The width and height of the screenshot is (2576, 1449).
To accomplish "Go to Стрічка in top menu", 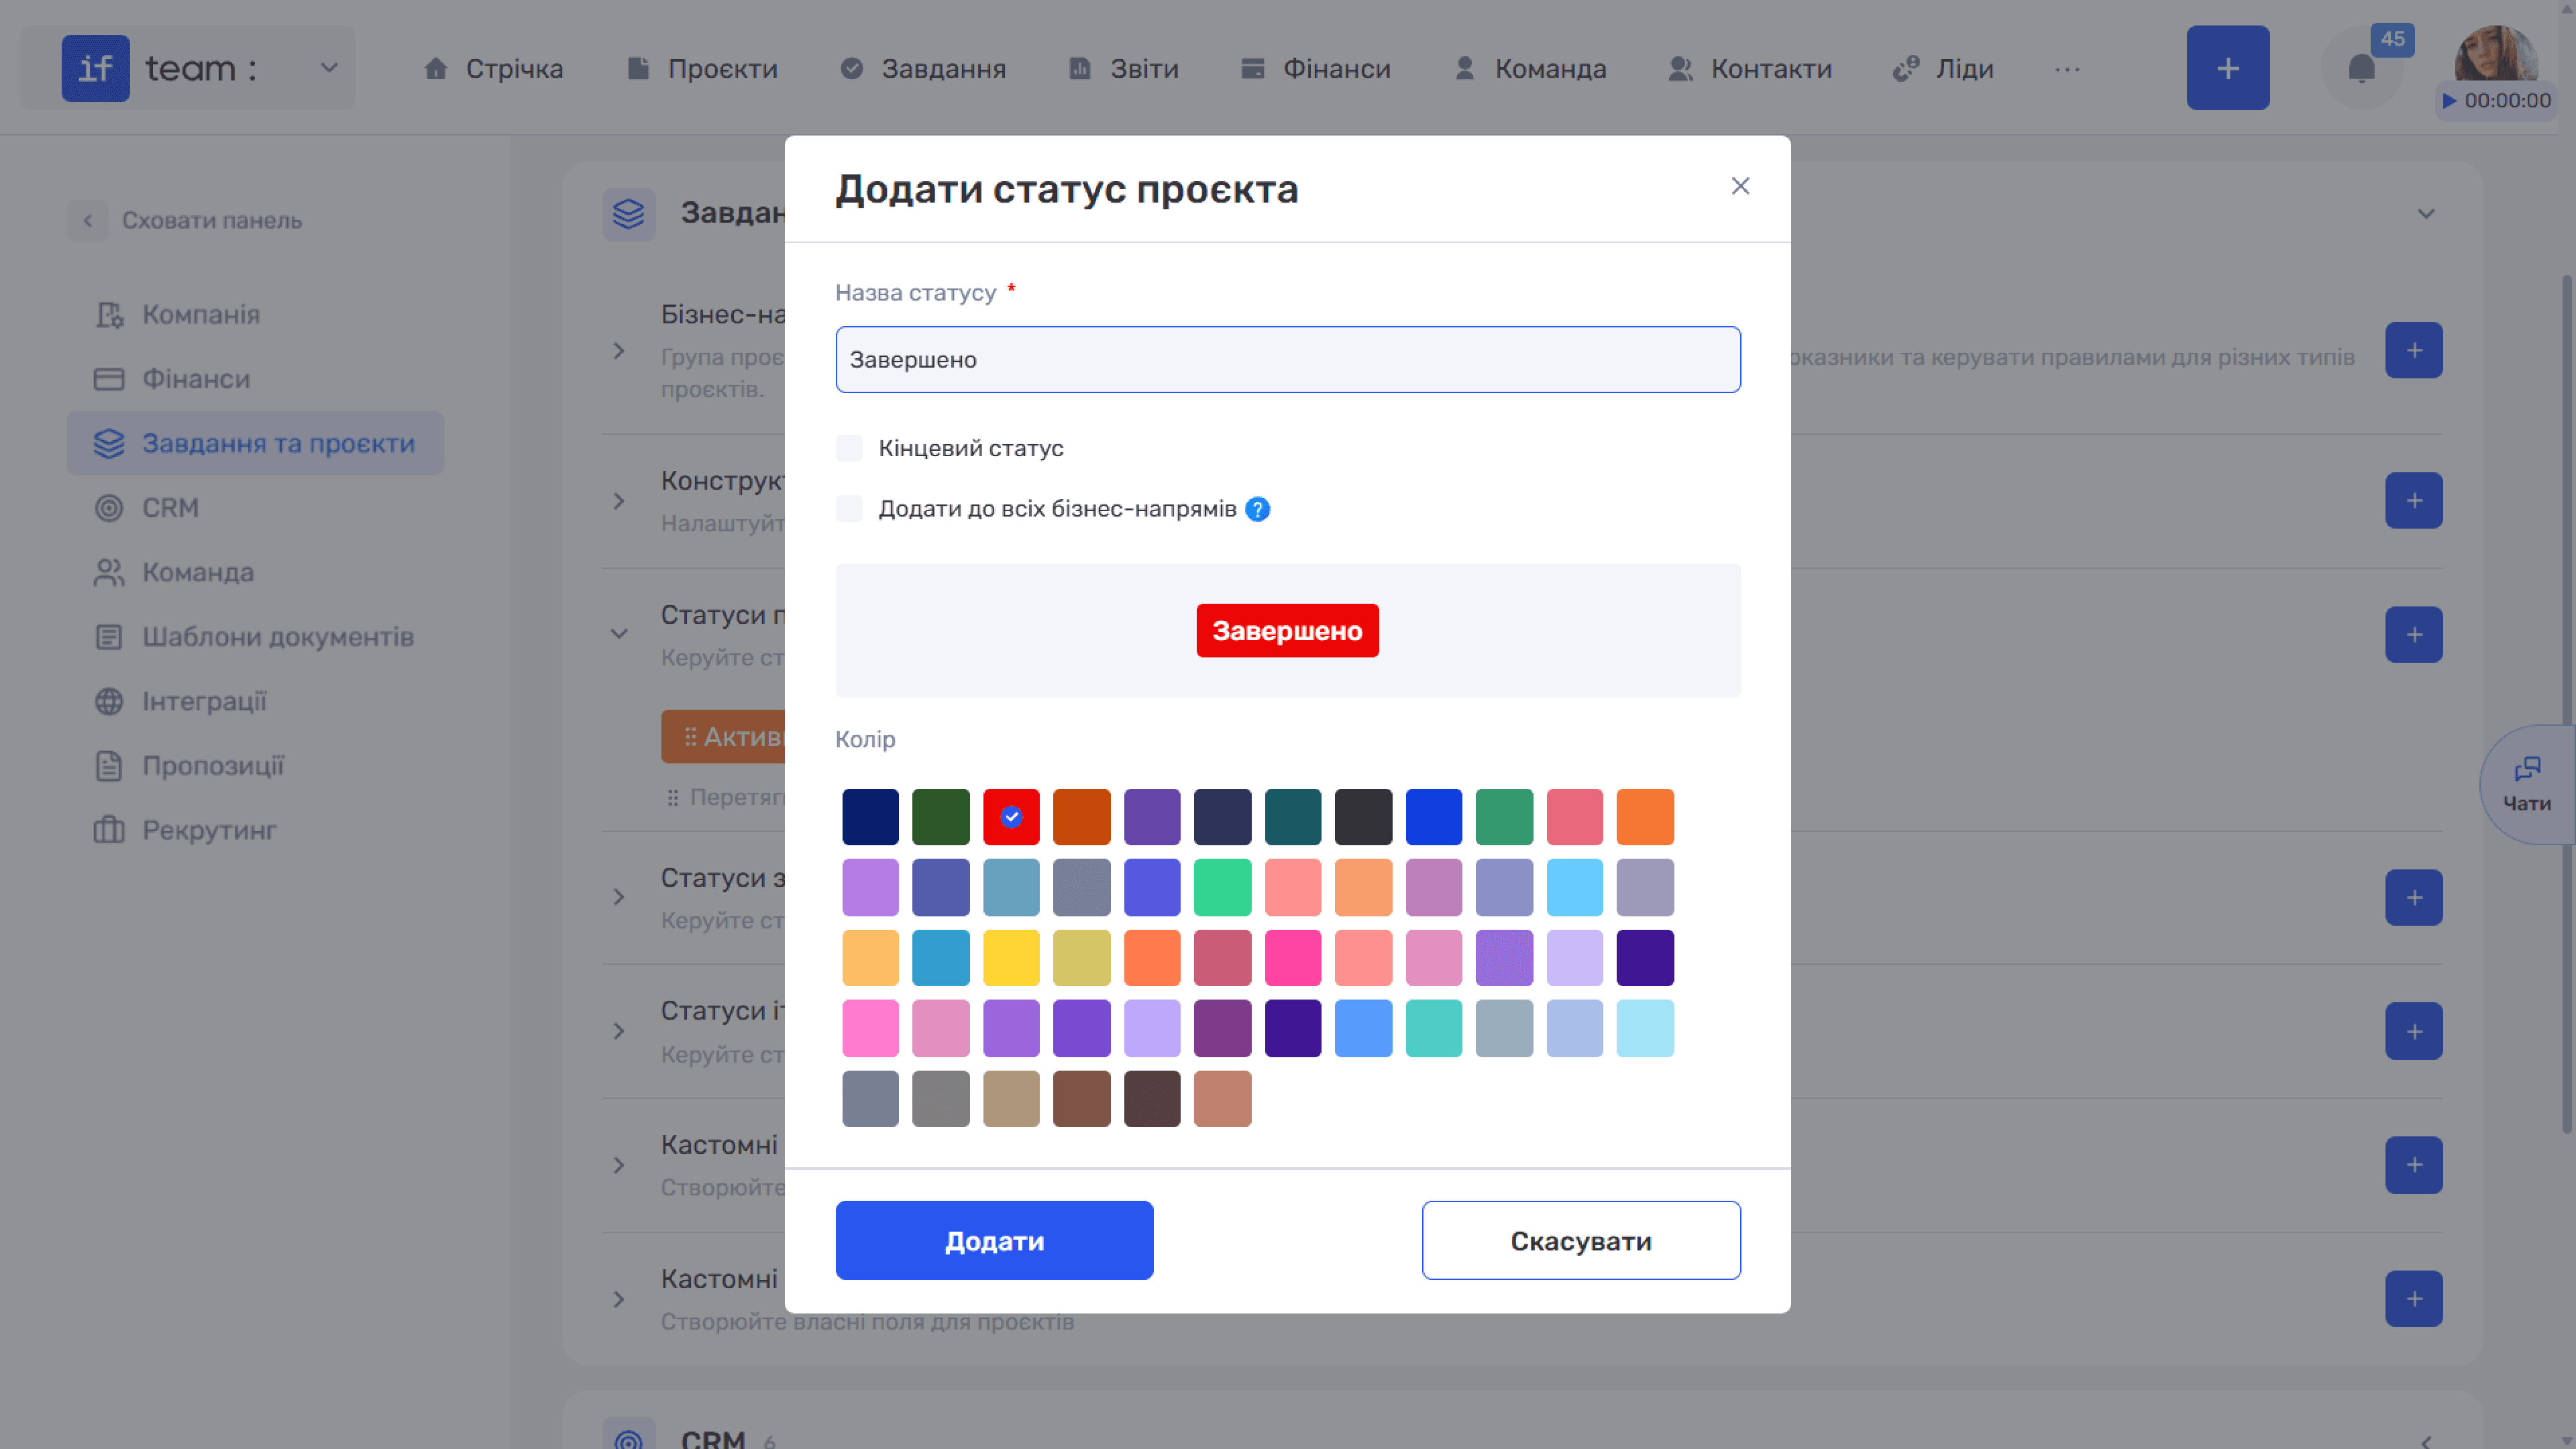I will pyautogui.click(x=493, y=69).
